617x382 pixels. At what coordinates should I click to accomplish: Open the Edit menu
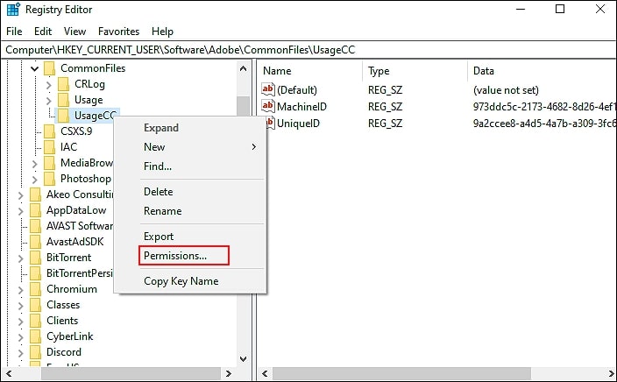(43, 31)
